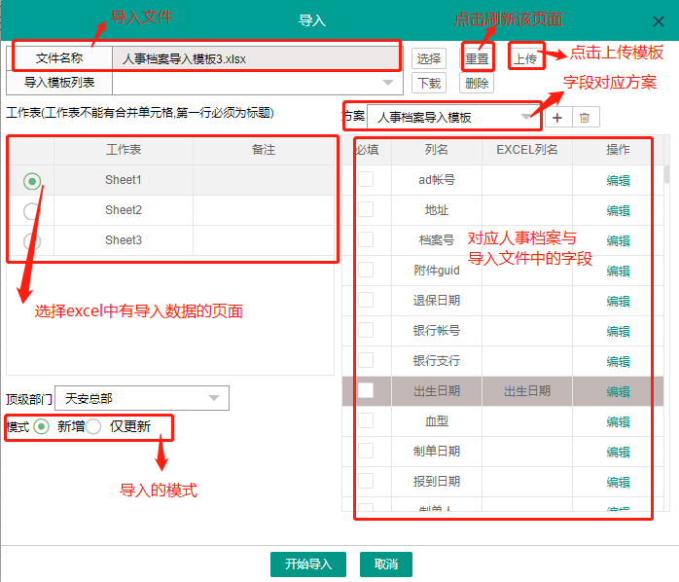Select the Sheet2 radio button
This screenshot has width=679, height=582.
point(32,210)
